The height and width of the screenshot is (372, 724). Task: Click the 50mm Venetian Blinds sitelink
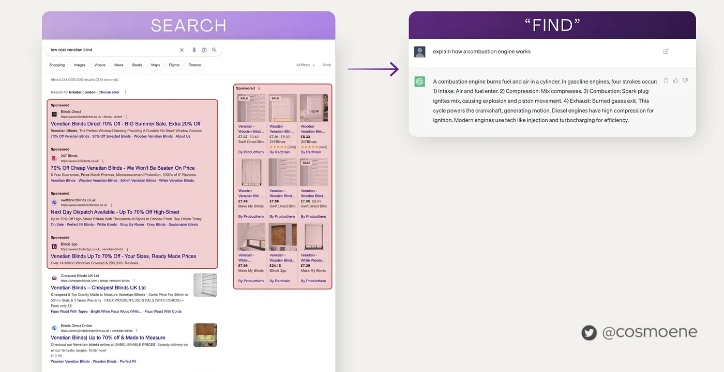[138, 181]
